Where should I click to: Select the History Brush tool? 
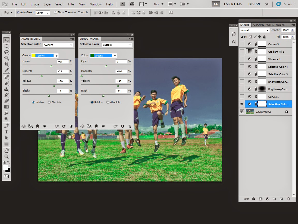click(6, 95)
